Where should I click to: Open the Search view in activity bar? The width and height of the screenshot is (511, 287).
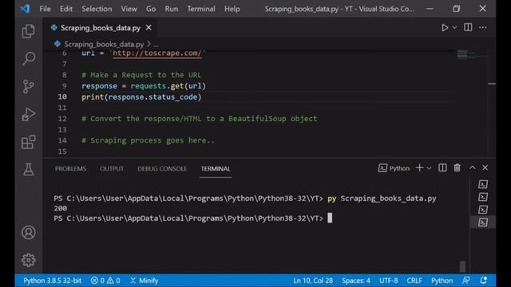29,58
